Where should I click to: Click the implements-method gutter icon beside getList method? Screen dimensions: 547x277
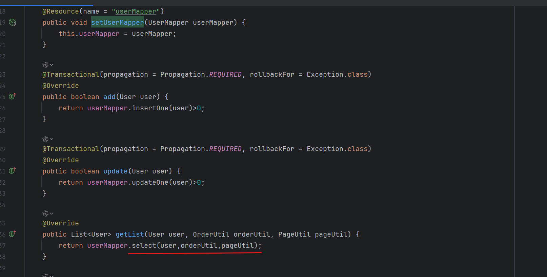coord(12,234)
